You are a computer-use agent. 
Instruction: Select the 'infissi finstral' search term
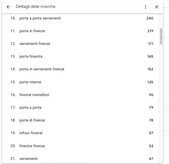[31, 133]
